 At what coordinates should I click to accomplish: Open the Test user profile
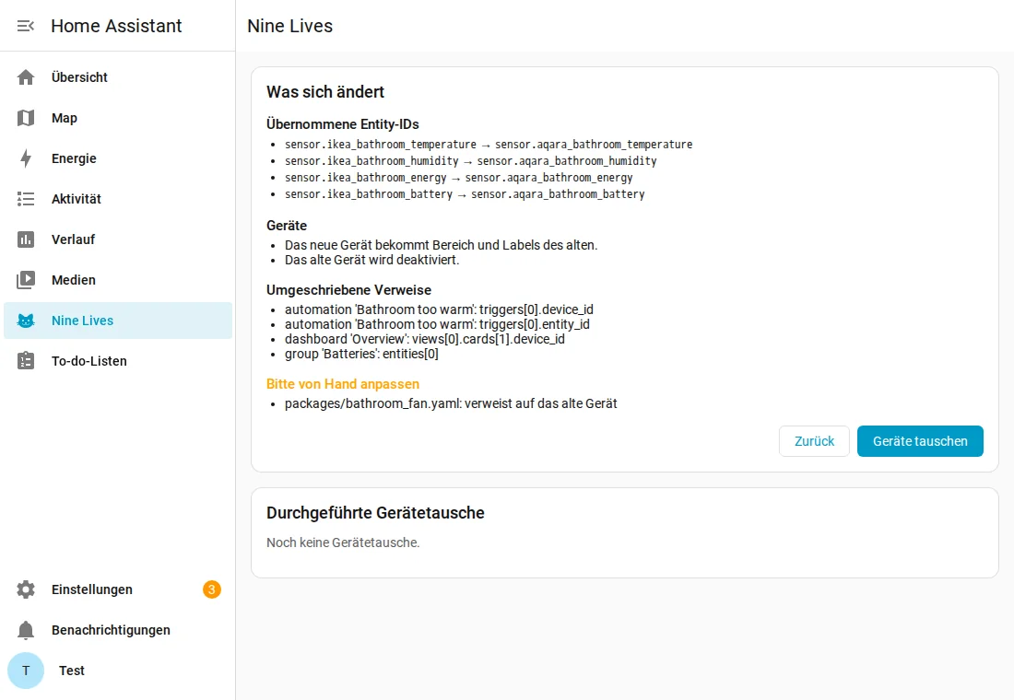point(118,671)
